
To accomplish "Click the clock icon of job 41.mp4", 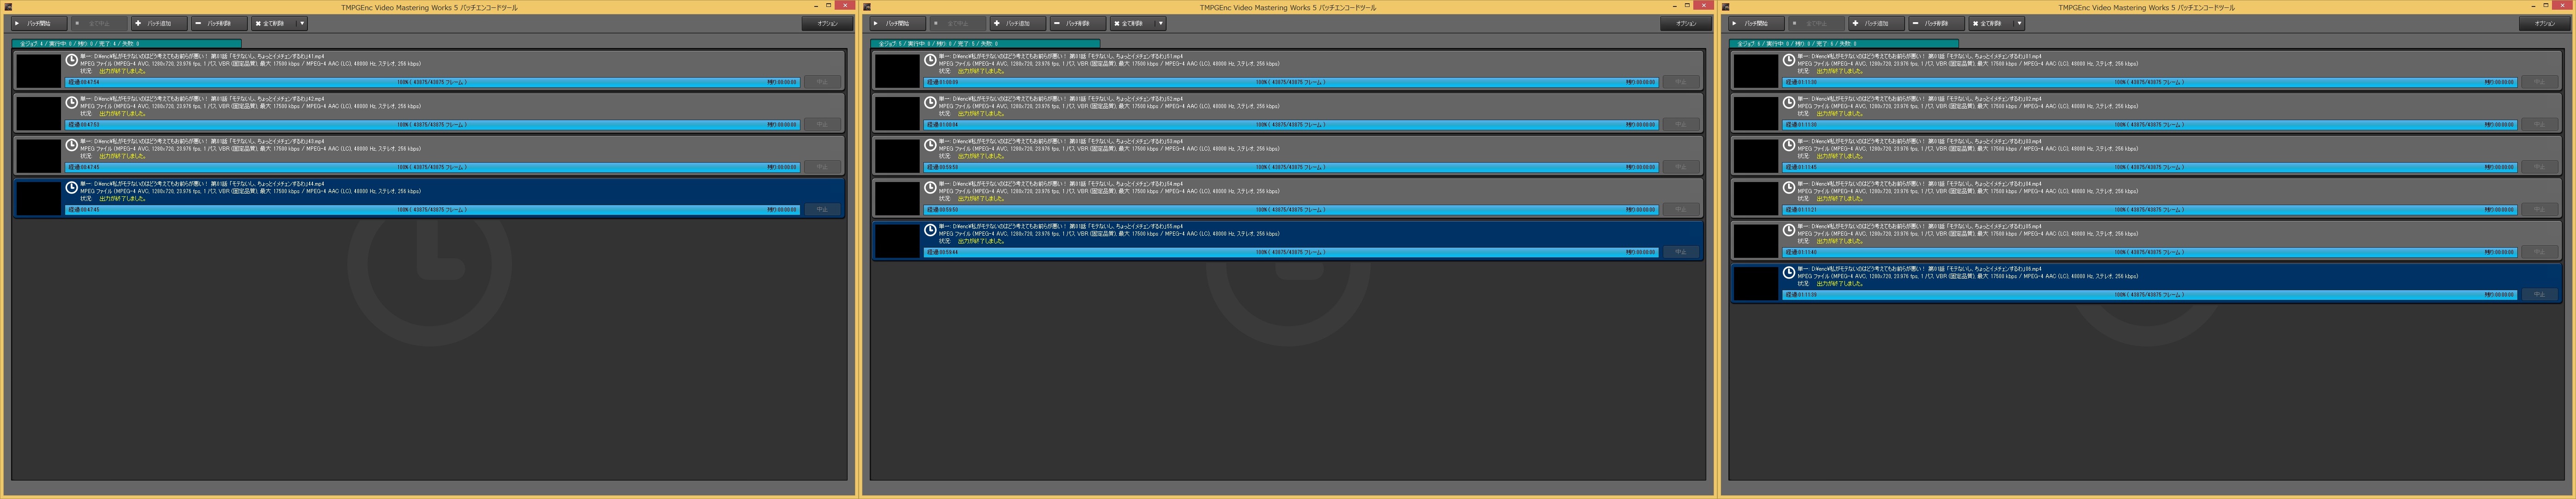I will point(72,60).
